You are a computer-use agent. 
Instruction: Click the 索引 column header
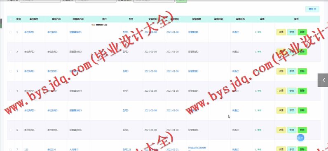pyautogui.click(x=19, y=19)
